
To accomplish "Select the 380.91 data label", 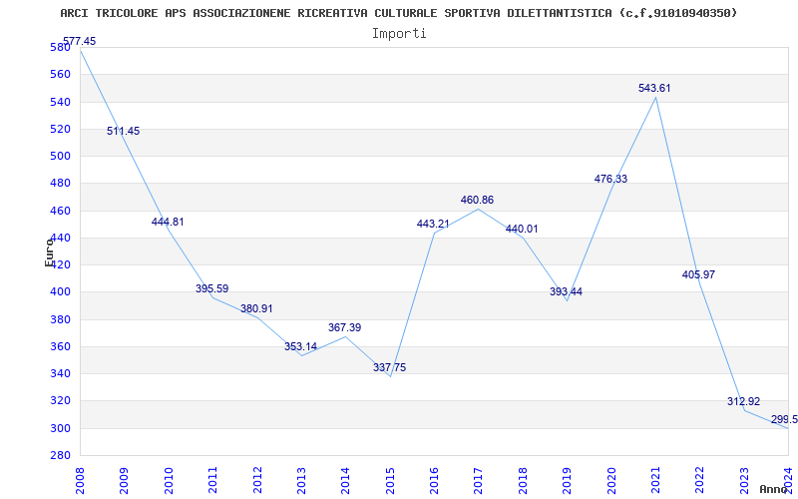I will pyautogui.click(x=256, y=308).
